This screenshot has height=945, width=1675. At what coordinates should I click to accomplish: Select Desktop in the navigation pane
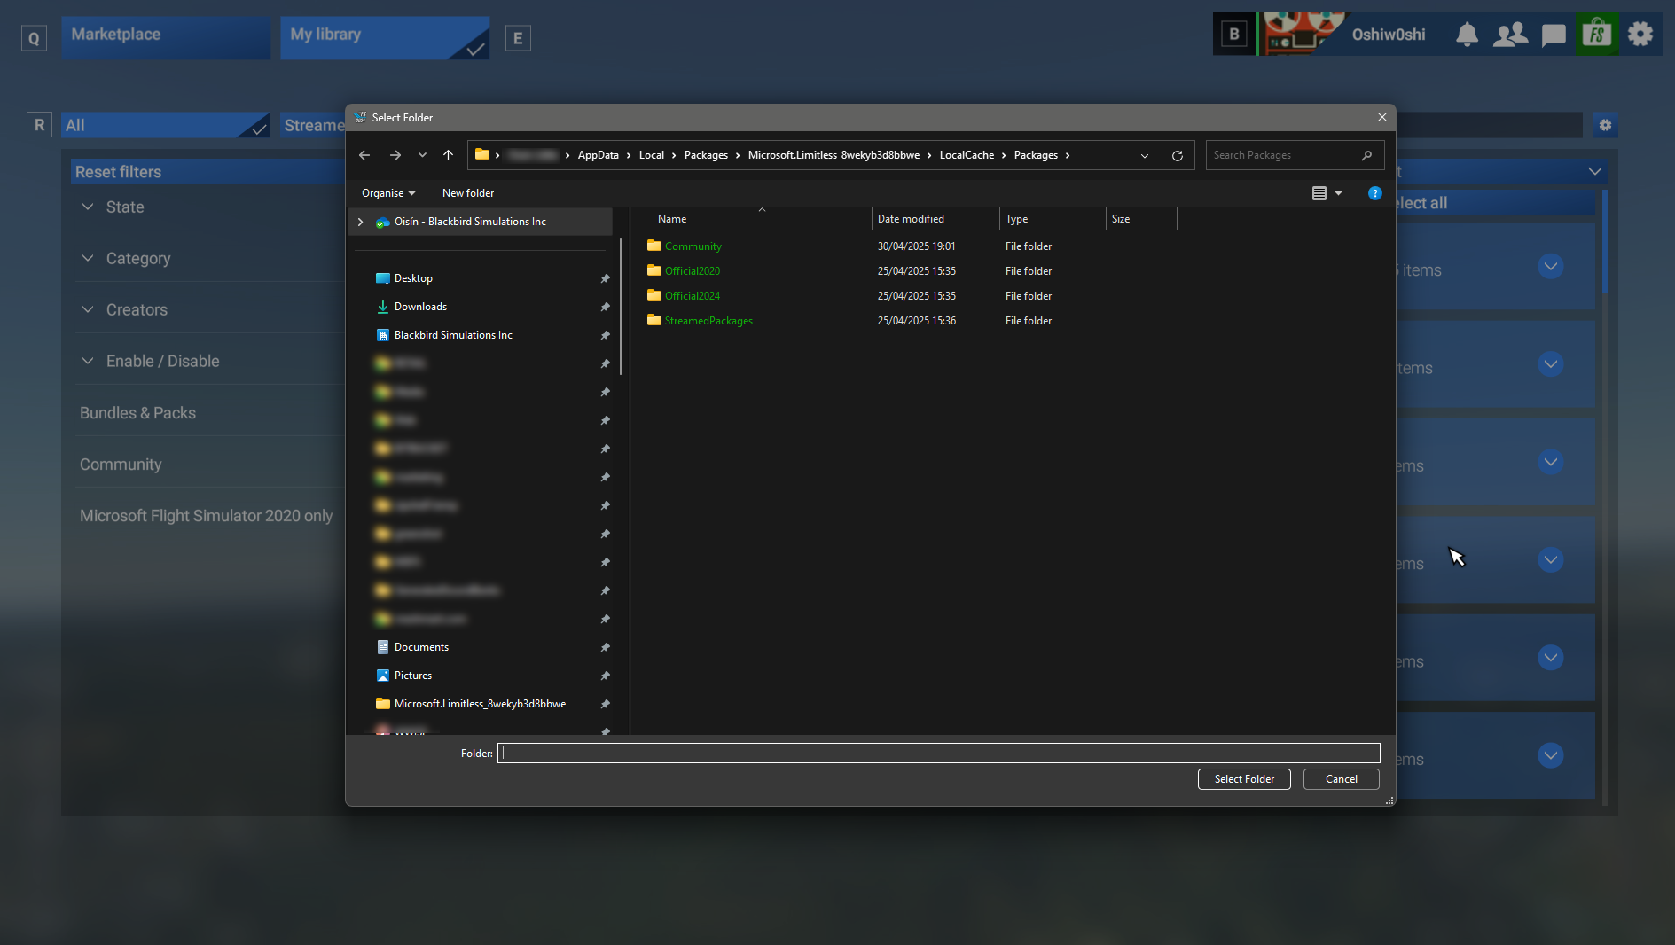click(x=413, y=278)
